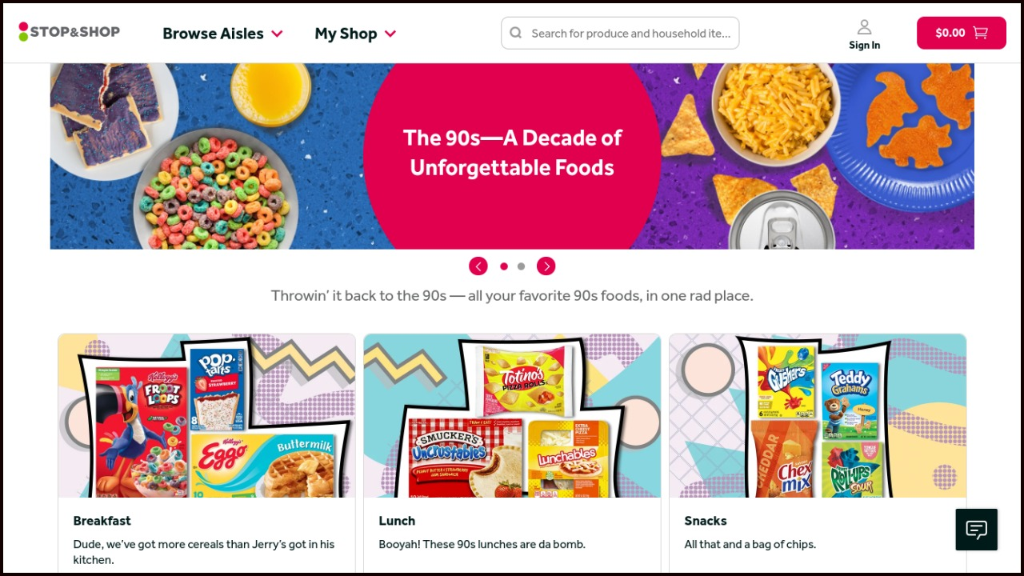
Task: Advance to the next carousel slide arrow
Action: pos(546,266)
